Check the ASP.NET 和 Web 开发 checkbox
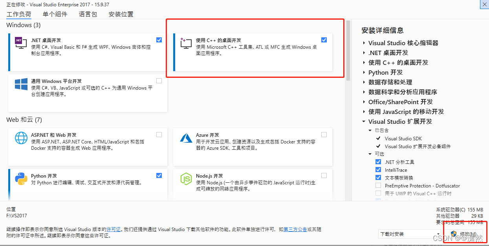 point(159,134)
